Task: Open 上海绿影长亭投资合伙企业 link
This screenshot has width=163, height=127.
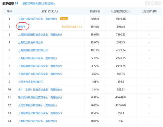Action: 40,113
